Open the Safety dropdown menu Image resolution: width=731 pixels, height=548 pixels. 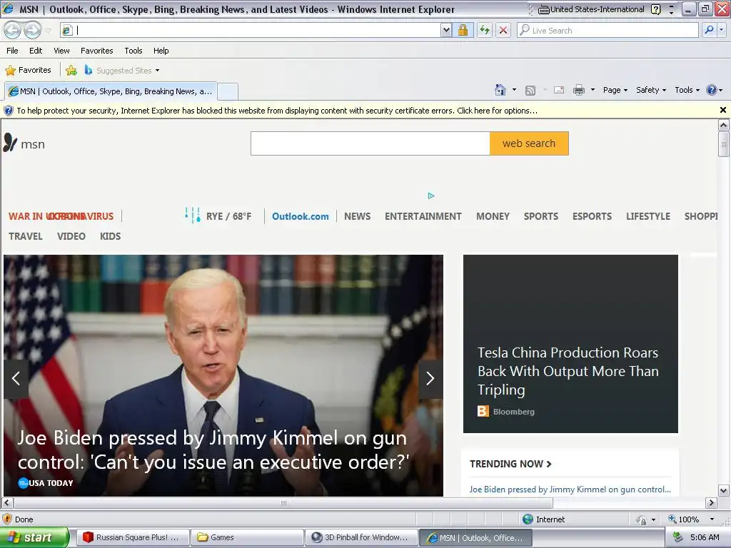click(651, 90)
